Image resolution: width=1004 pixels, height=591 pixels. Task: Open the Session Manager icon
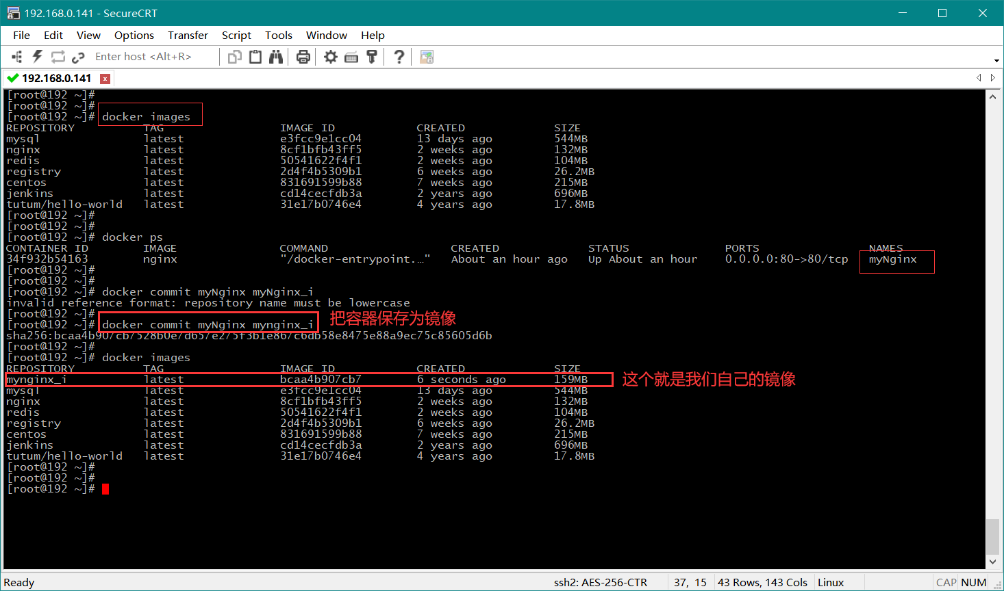click(x=17, y=57)
